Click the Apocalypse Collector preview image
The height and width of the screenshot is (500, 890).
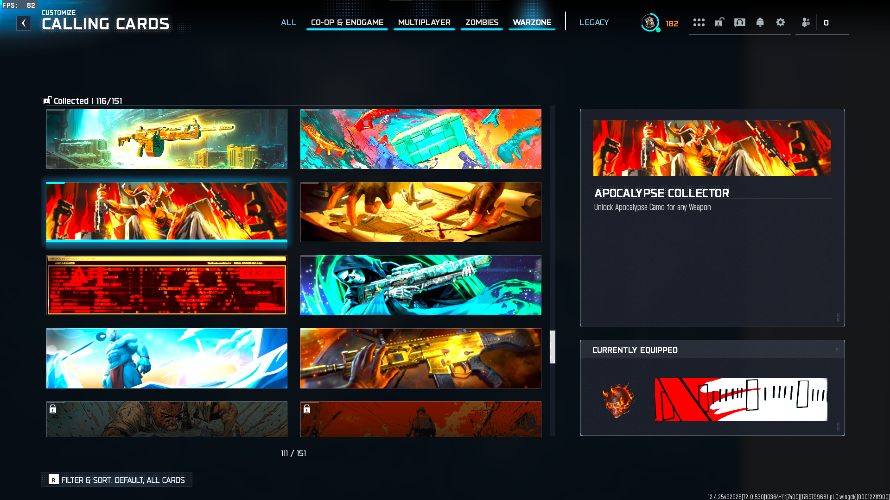712,148
